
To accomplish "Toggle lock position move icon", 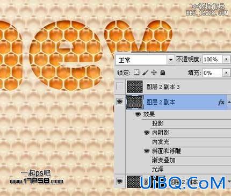I will 154,72.
